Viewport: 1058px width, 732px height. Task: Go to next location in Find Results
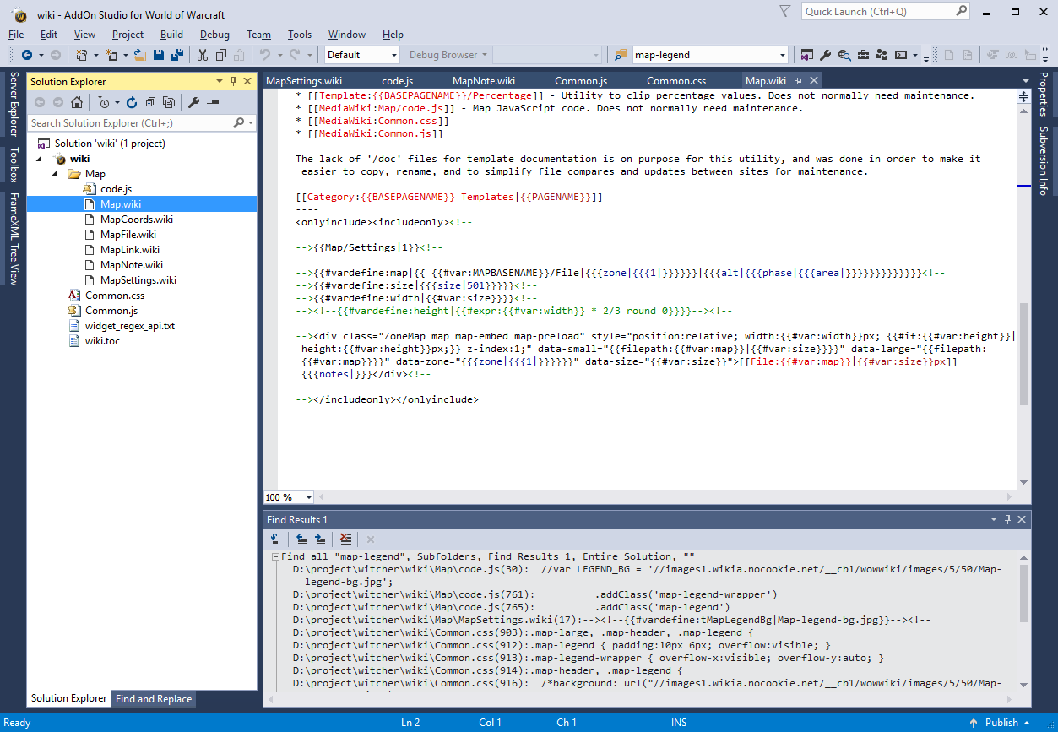[x=320, y=540]
